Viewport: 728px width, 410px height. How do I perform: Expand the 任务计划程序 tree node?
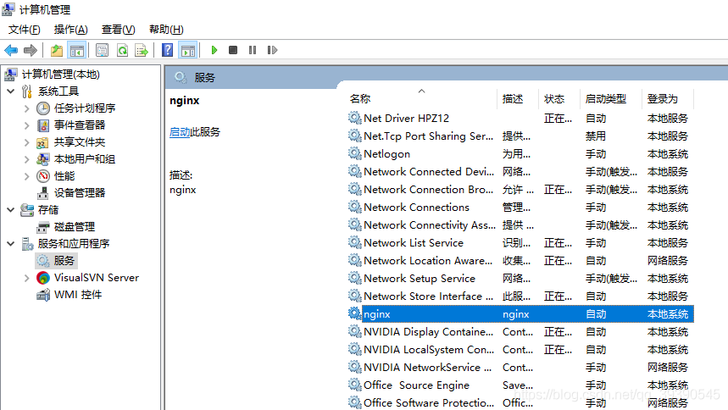tap(27, 108)
